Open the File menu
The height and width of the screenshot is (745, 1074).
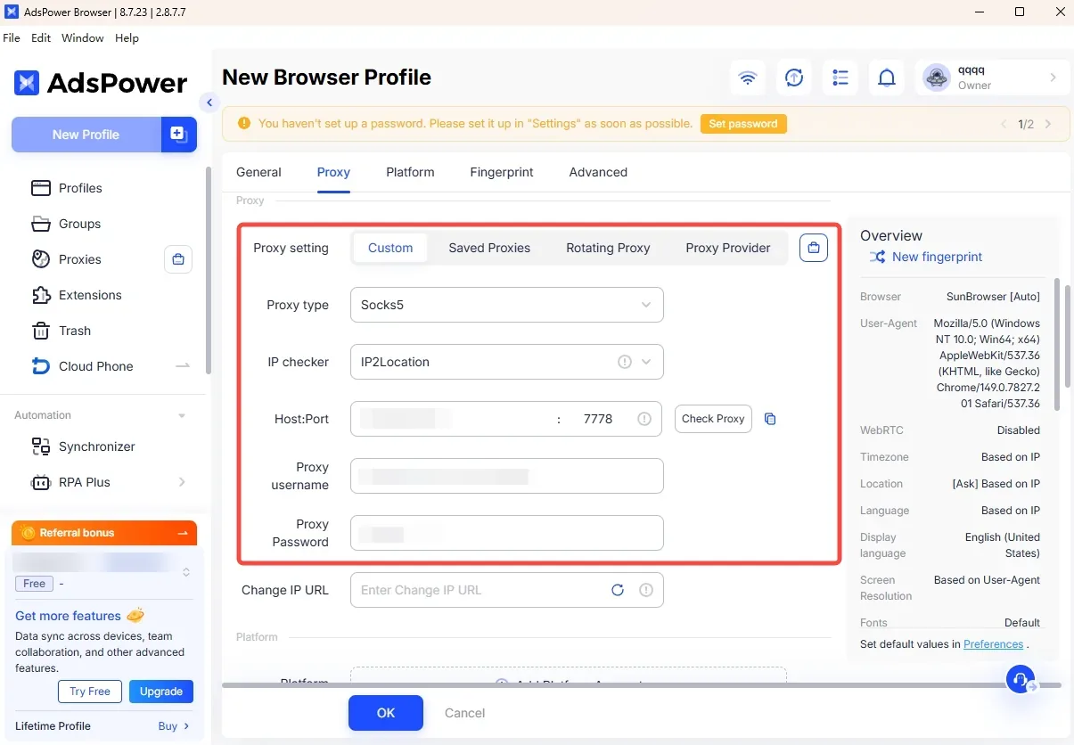click(12, 38)
